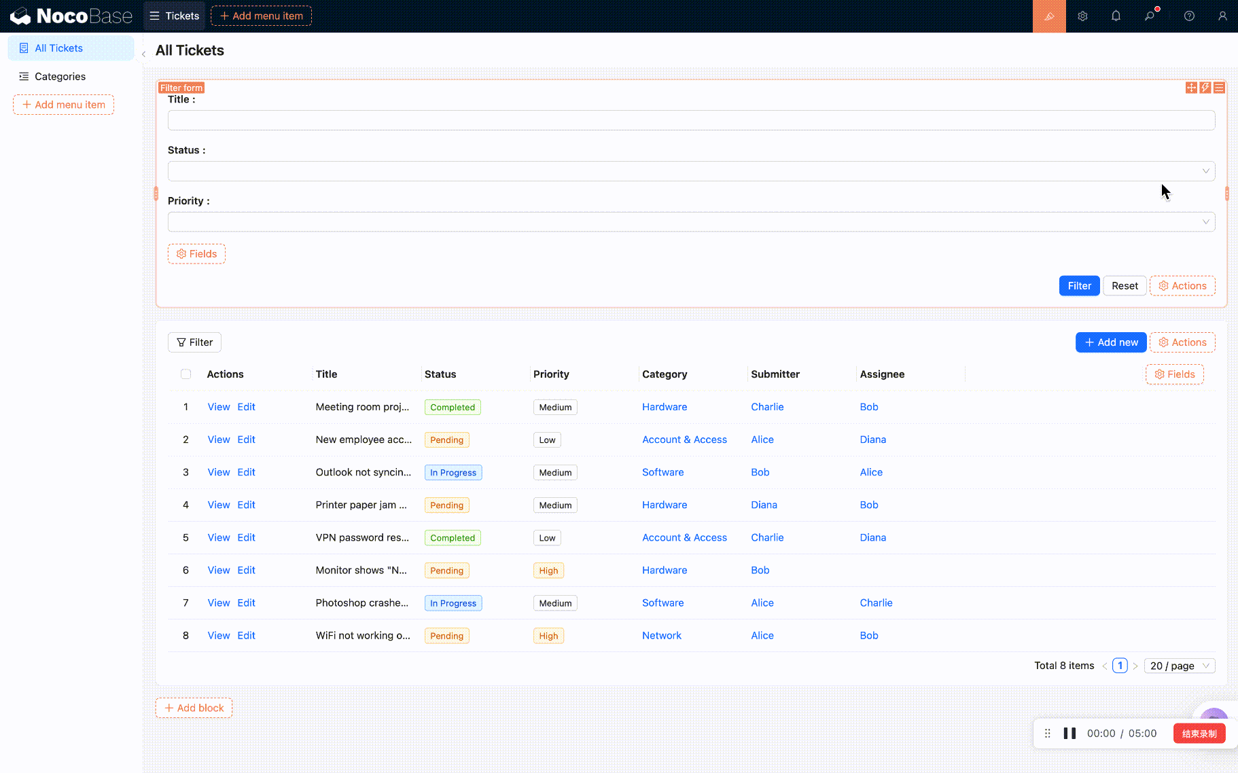The width and height of the screenshot is (1238, 773).
Task: Open the 20 / page size dropdown
Action: [x=1180, y=666]
